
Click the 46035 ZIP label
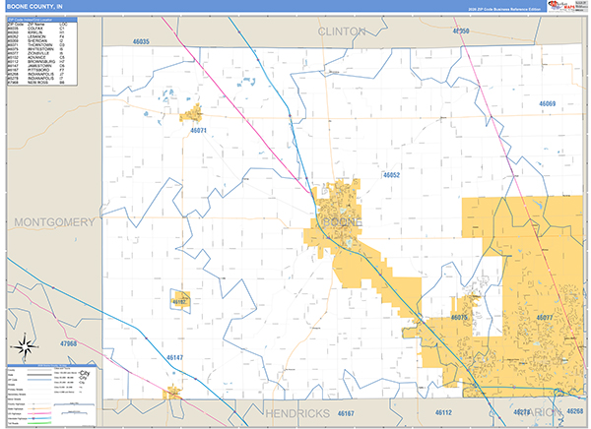(141, 41)
